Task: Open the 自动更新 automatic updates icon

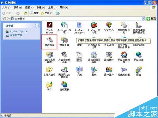Action: click(64, 86)
